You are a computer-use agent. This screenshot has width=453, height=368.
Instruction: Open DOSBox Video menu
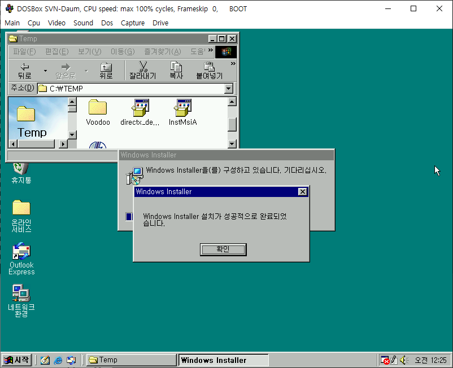pyautogui.click(x=56, y=23)
